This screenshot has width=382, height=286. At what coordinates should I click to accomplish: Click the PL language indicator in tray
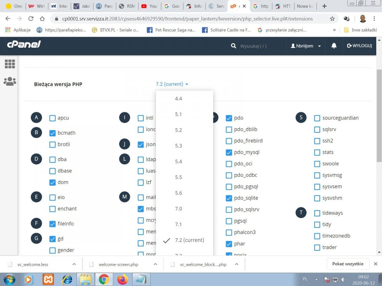(305, 279)
